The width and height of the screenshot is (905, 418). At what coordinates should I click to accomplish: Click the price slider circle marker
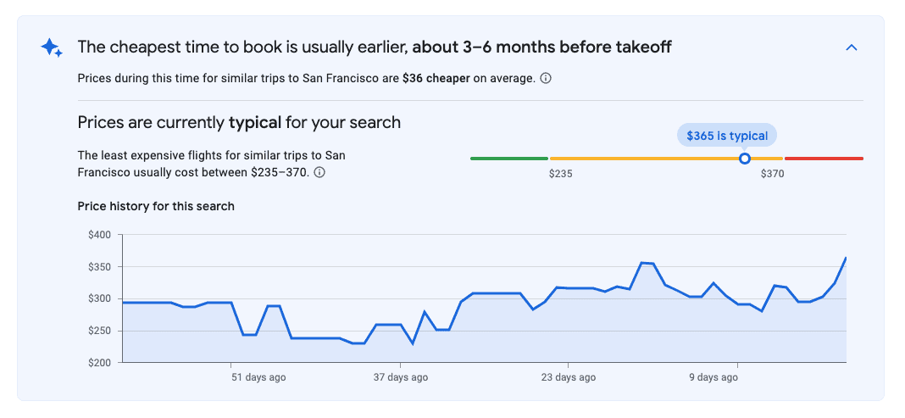click(745, 159)
